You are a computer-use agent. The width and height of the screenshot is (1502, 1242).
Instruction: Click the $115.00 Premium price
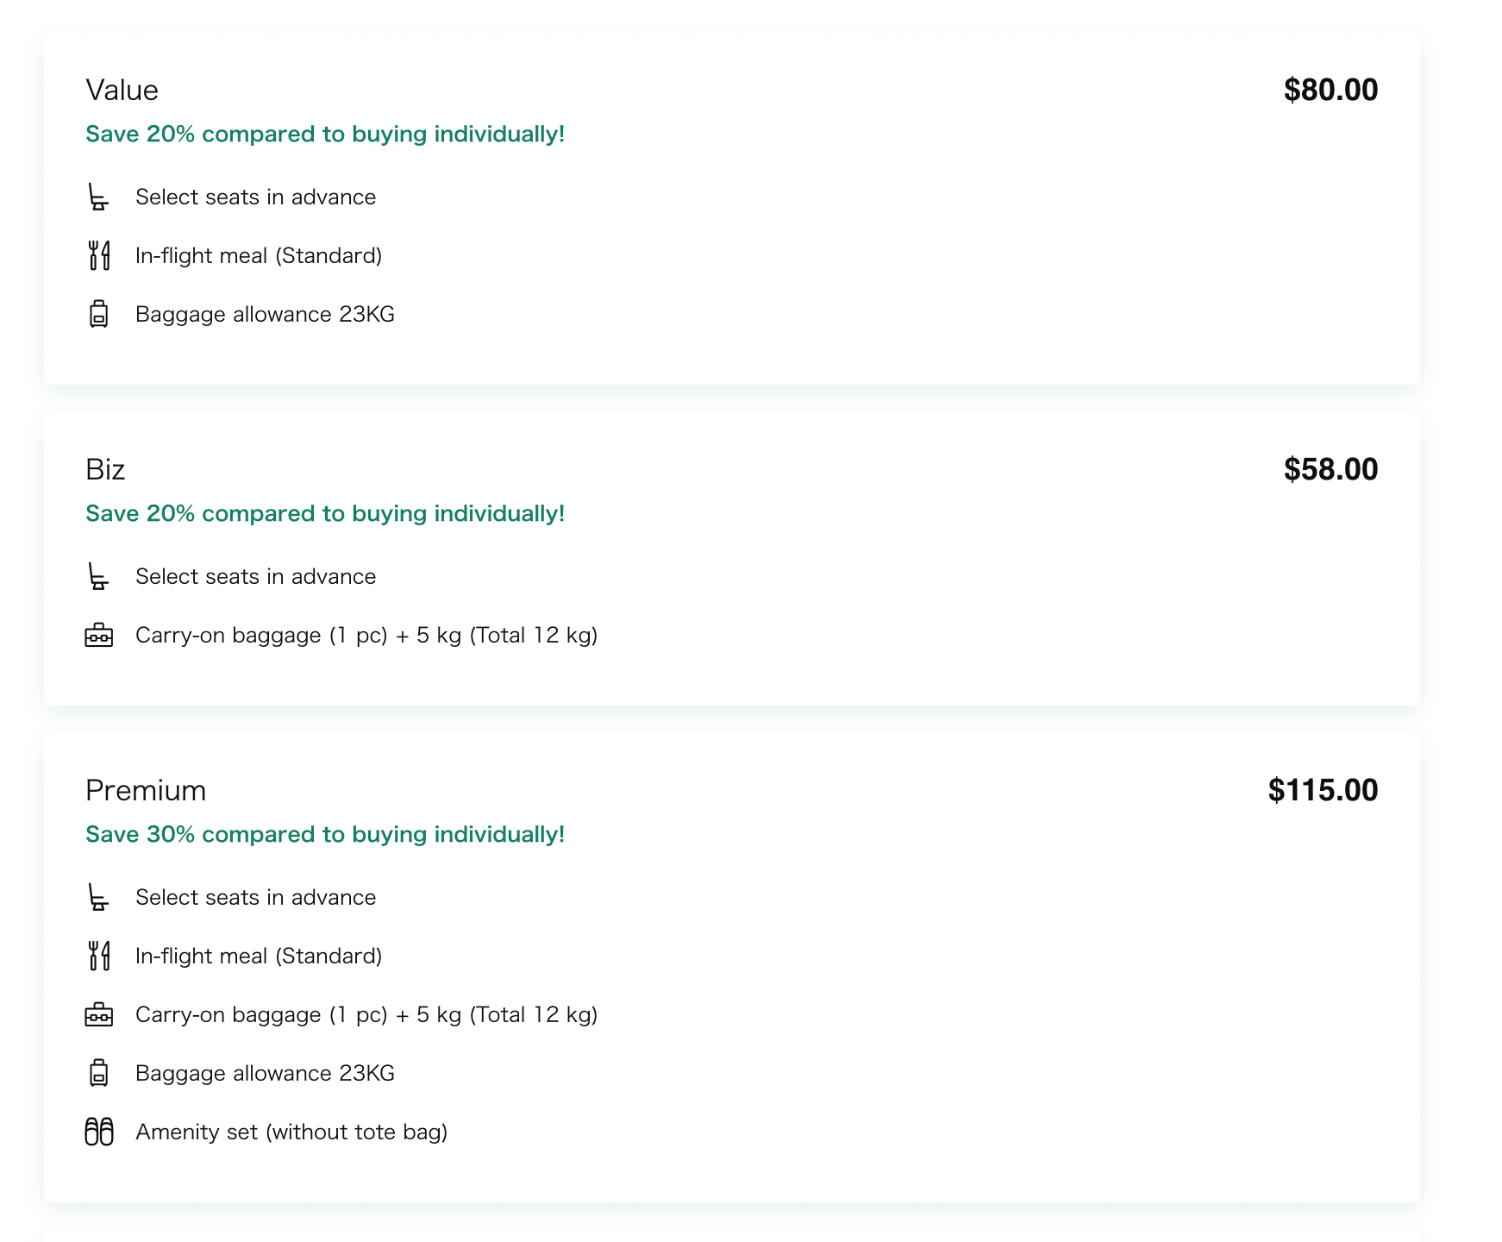(1322, 791)
